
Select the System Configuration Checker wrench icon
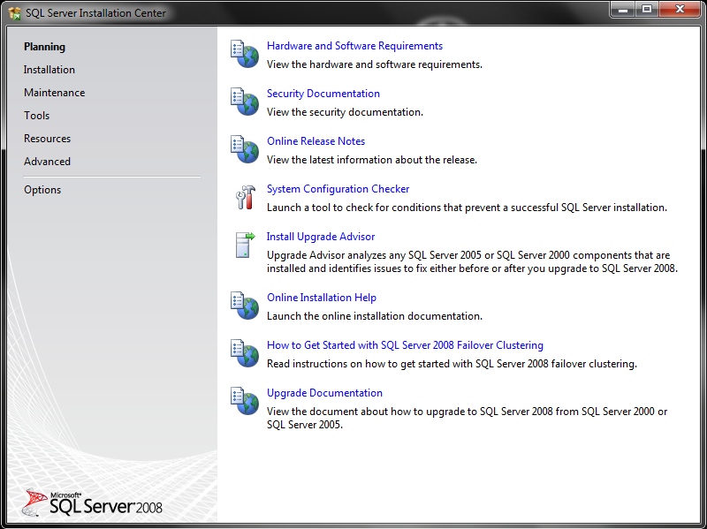(x=244, y=196)
